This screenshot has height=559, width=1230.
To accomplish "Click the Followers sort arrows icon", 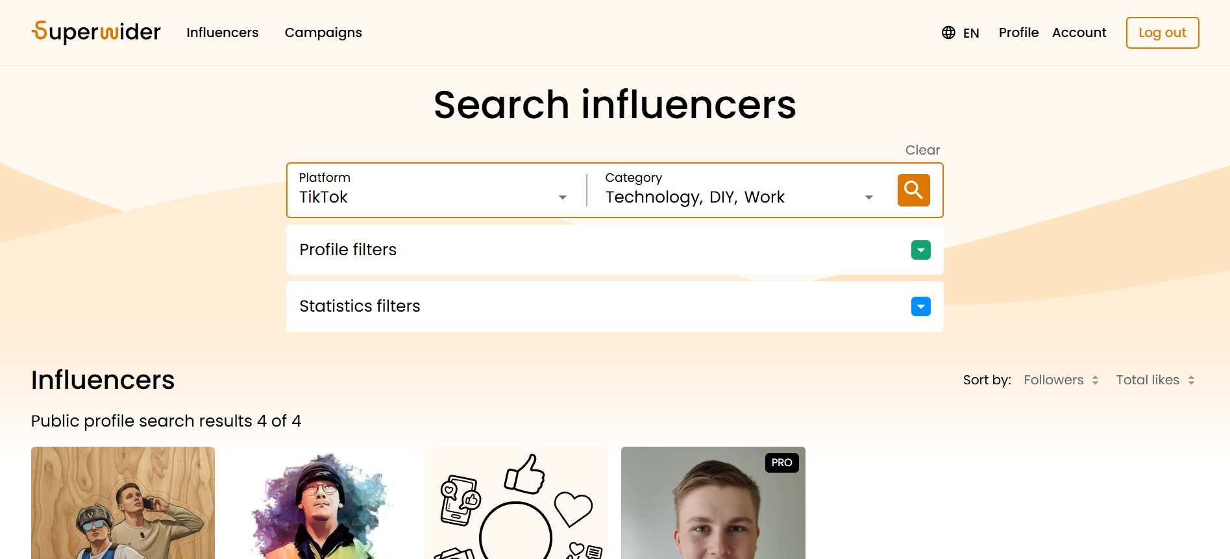I will click(1095, 380).
